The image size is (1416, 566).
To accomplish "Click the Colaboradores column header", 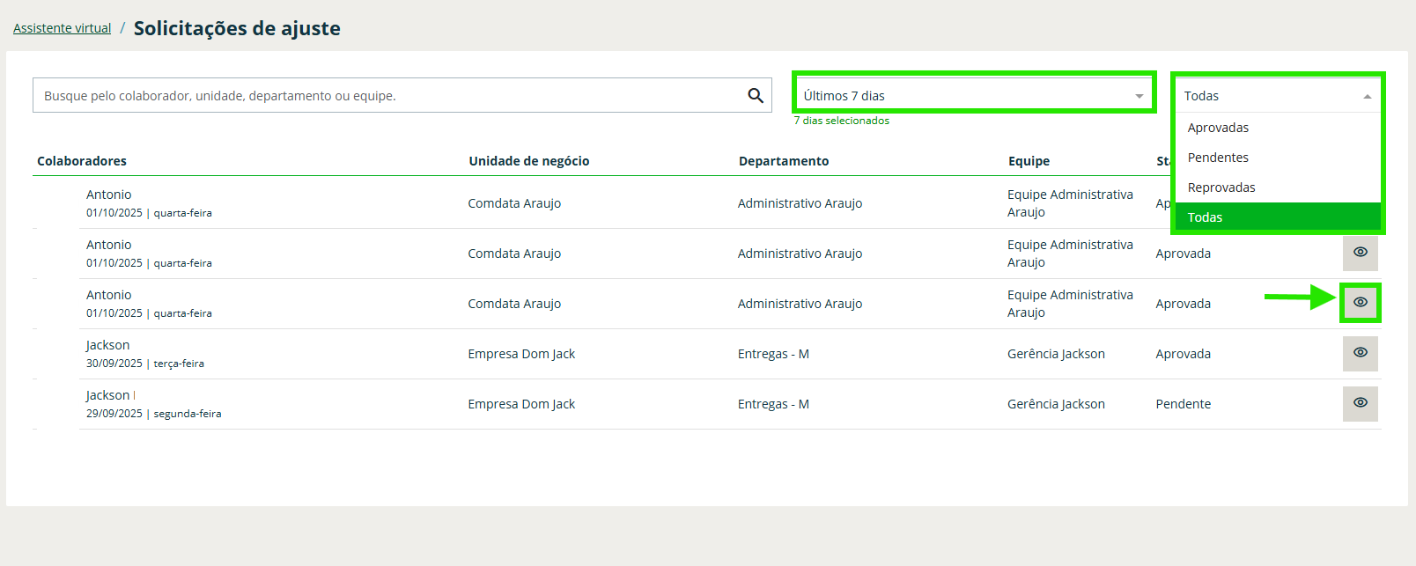I will [82, 161].
